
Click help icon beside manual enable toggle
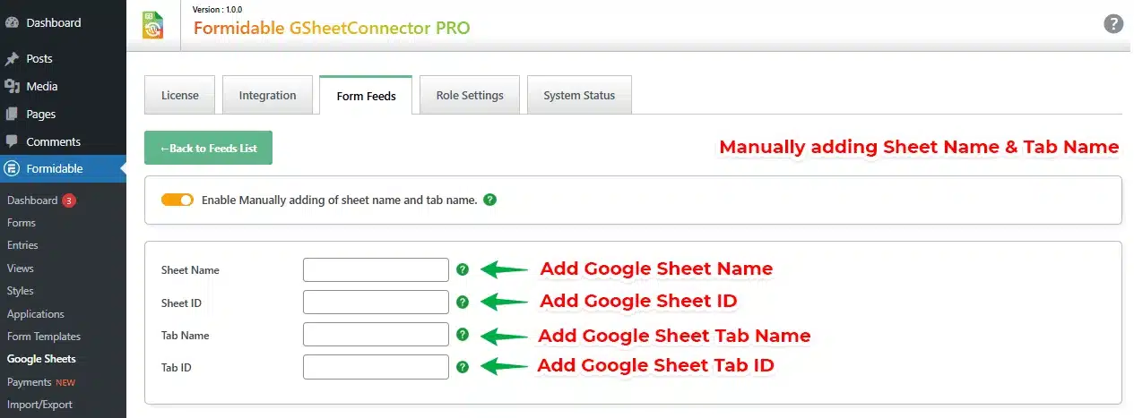tap(489, 200)
